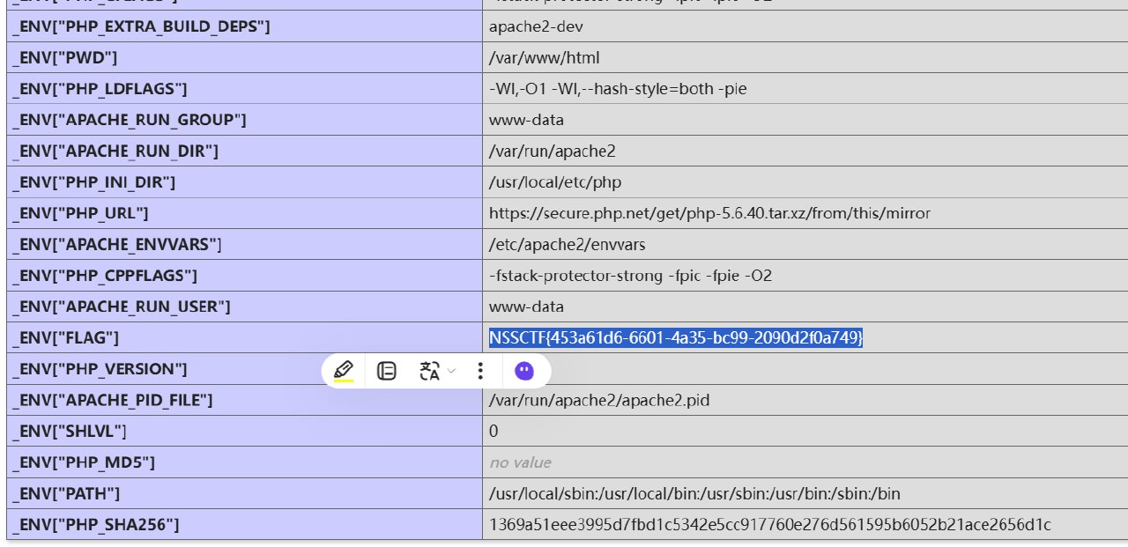Open the three-dot more options menu
The width and height of the screenshot is (1128, 547).
point(480,371)
